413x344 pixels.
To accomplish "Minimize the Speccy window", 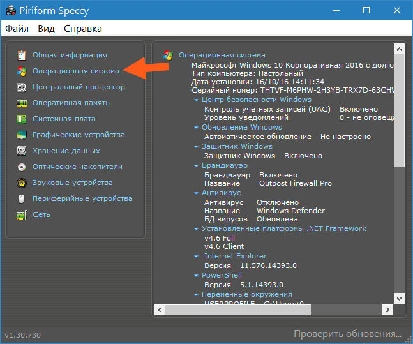I will pos(336,11).
